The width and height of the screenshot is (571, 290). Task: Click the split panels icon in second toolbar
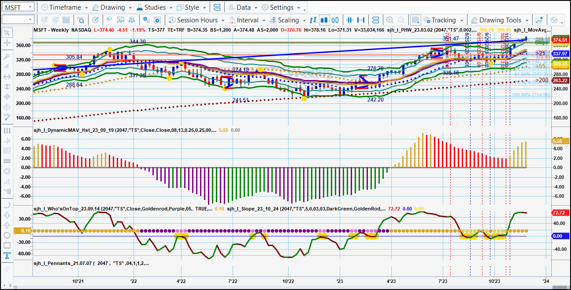point(375,20)
